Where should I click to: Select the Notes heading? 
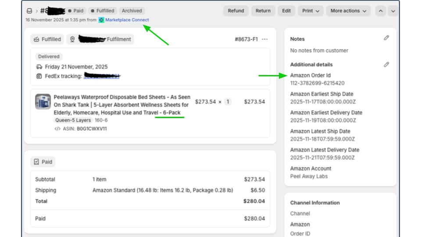[297, 39]
